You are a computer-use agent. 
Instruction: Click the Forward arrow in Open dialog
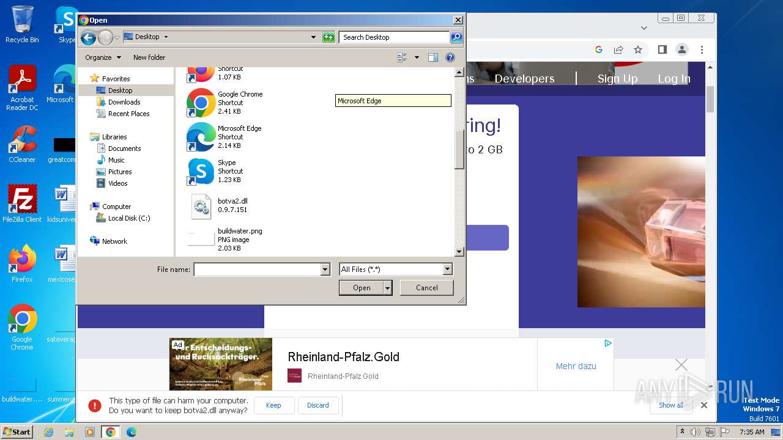(x=105, y=37)
